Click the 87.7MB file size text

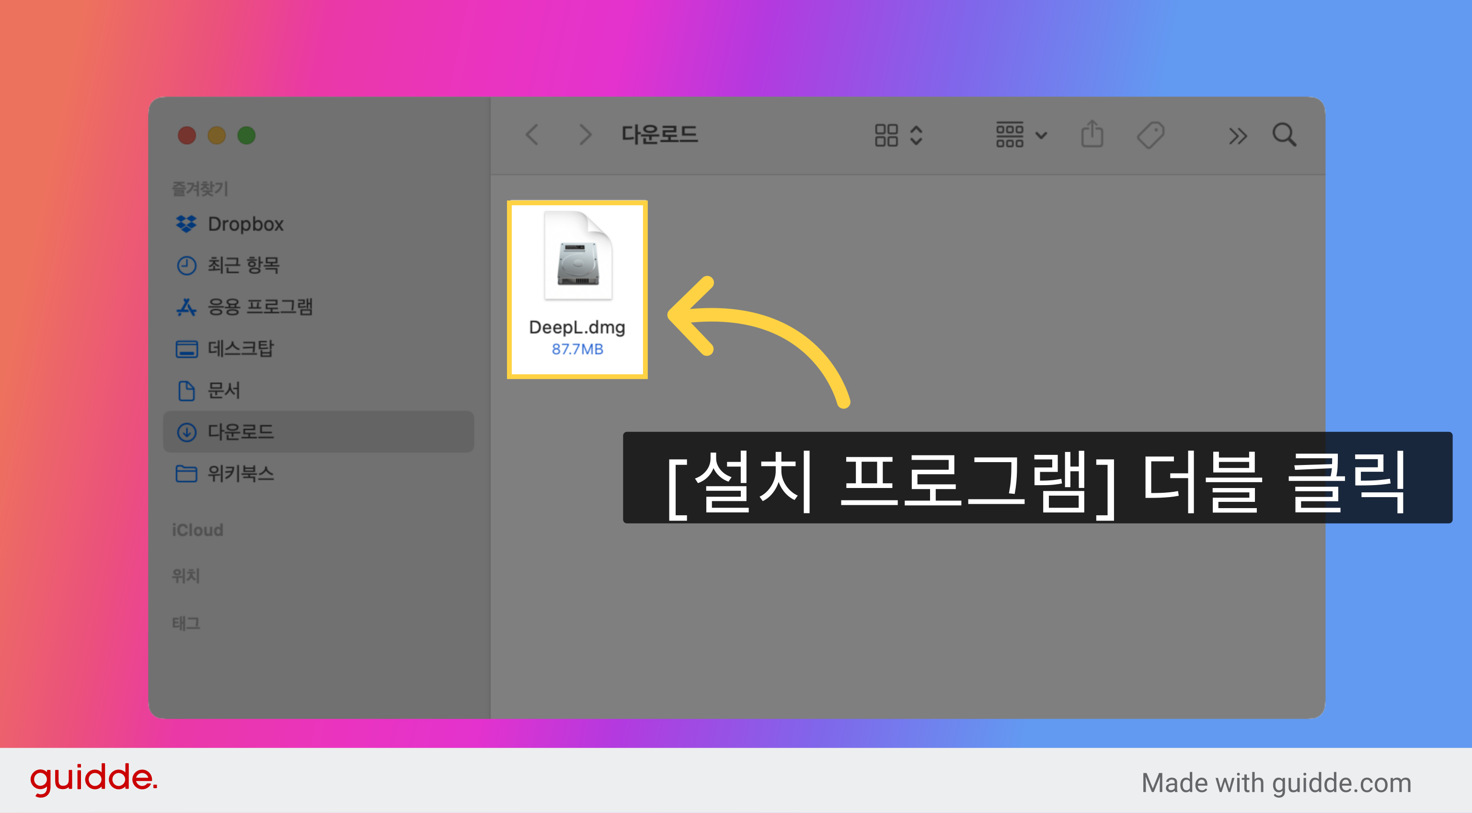[x=577, y=349]
